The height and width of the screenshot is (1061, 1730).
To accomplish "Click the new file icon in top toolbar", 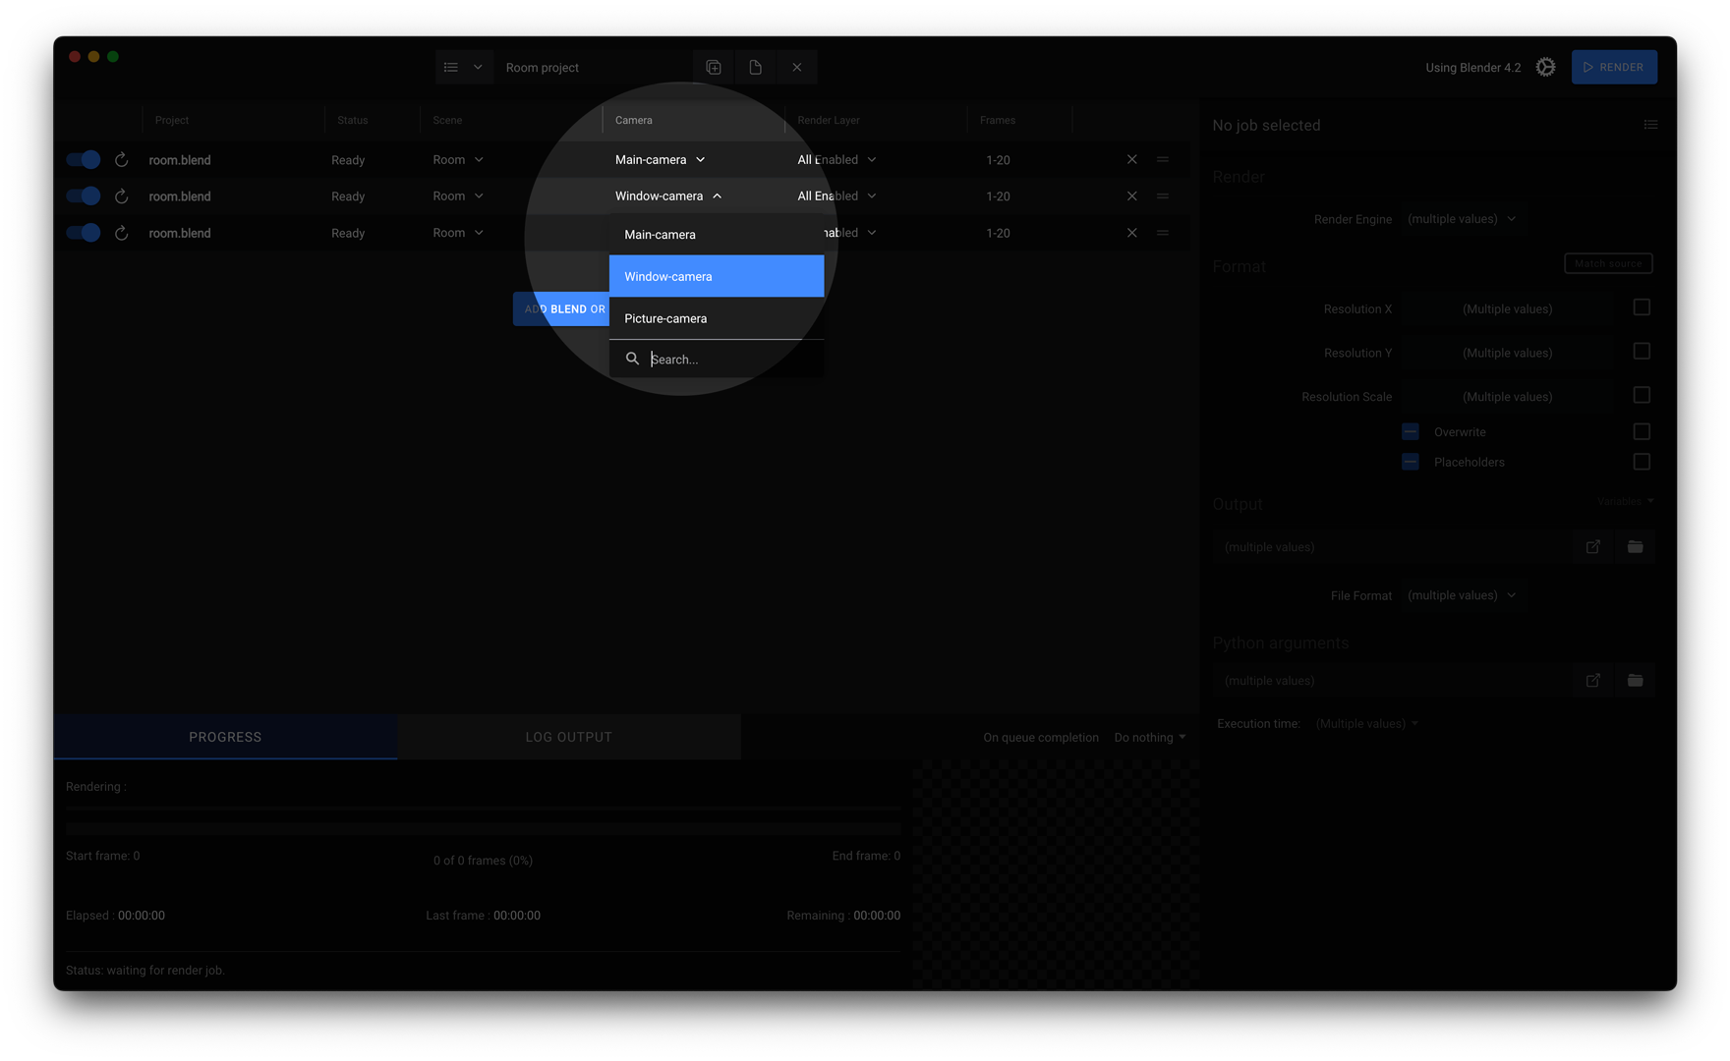I will 755,67.
